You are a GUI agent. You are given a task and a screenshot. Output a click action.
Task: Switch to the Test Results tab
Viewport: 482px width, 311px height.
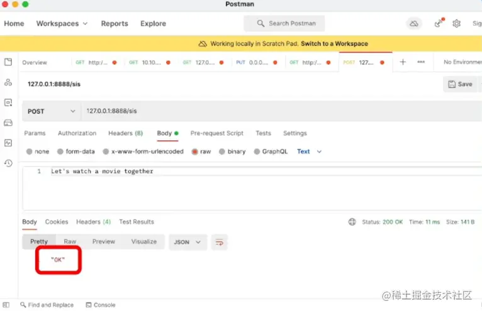click(x=137, y=222)
